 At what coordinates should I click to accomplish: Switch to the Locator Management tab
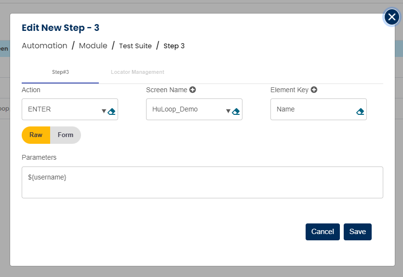[137, 72]
